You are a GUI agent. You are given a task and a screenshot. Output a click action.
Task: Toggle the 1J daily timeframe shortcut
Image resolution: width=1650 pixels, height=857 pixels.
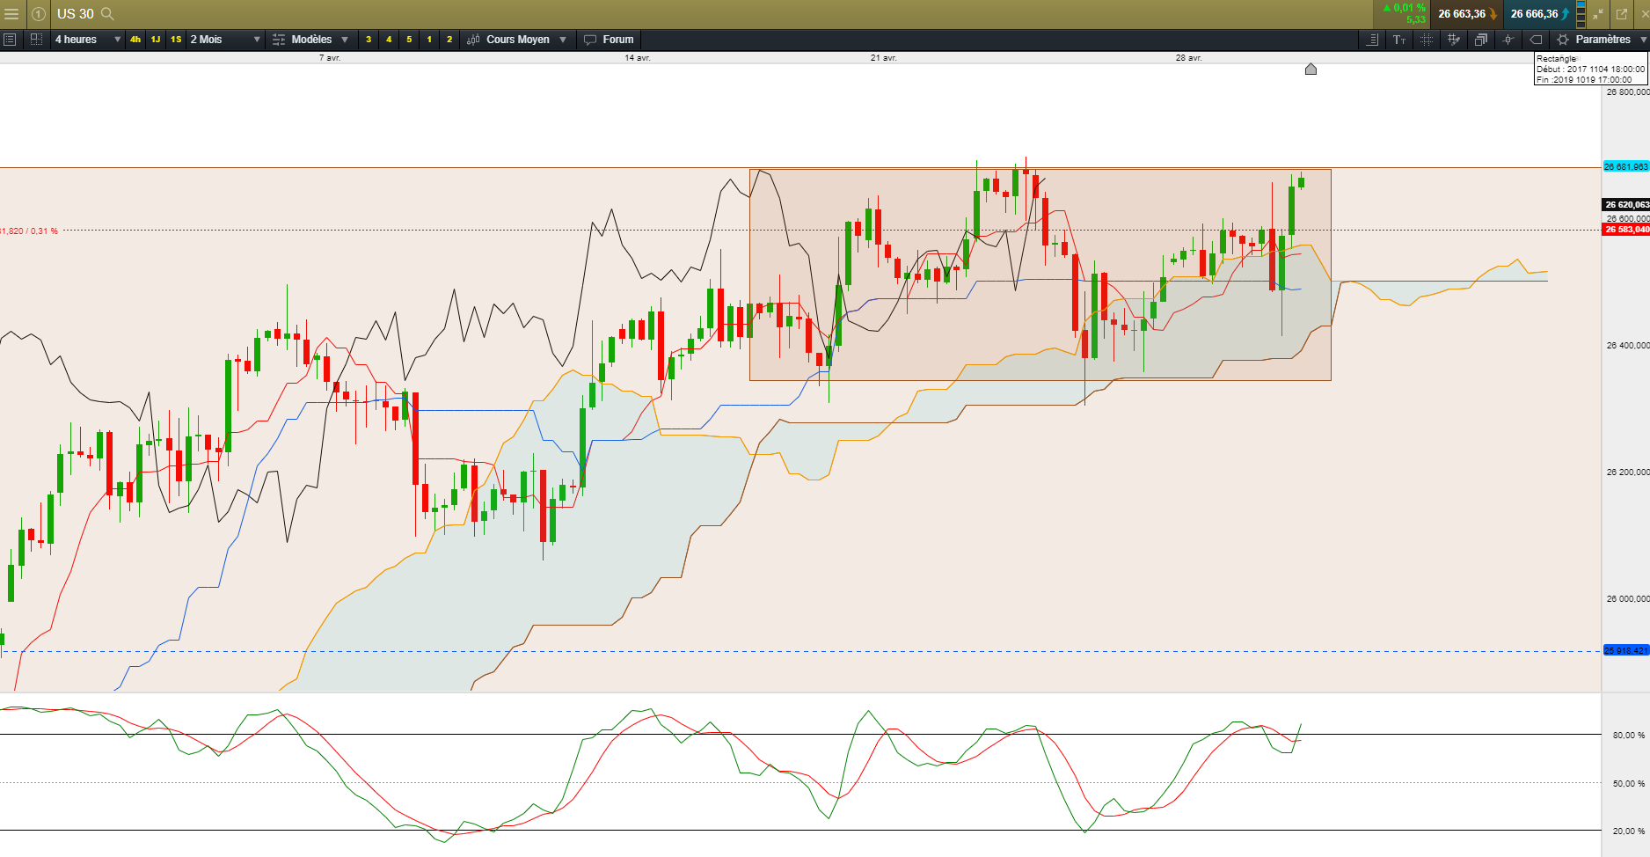(x=155, y=40)
